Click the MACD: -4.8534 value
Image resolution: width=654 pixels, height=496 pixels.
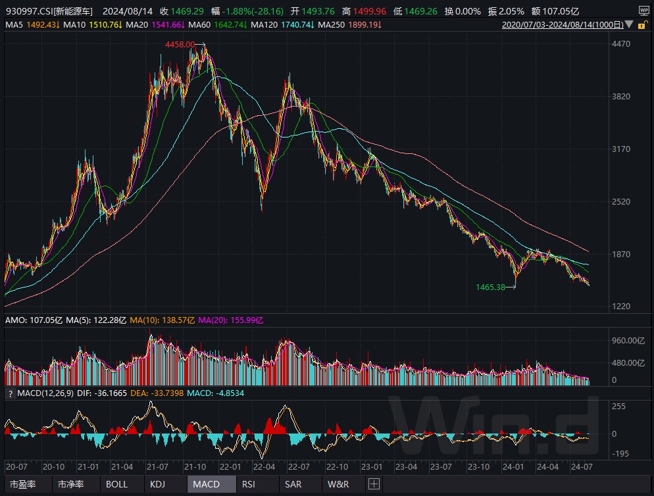coord(215,393)
